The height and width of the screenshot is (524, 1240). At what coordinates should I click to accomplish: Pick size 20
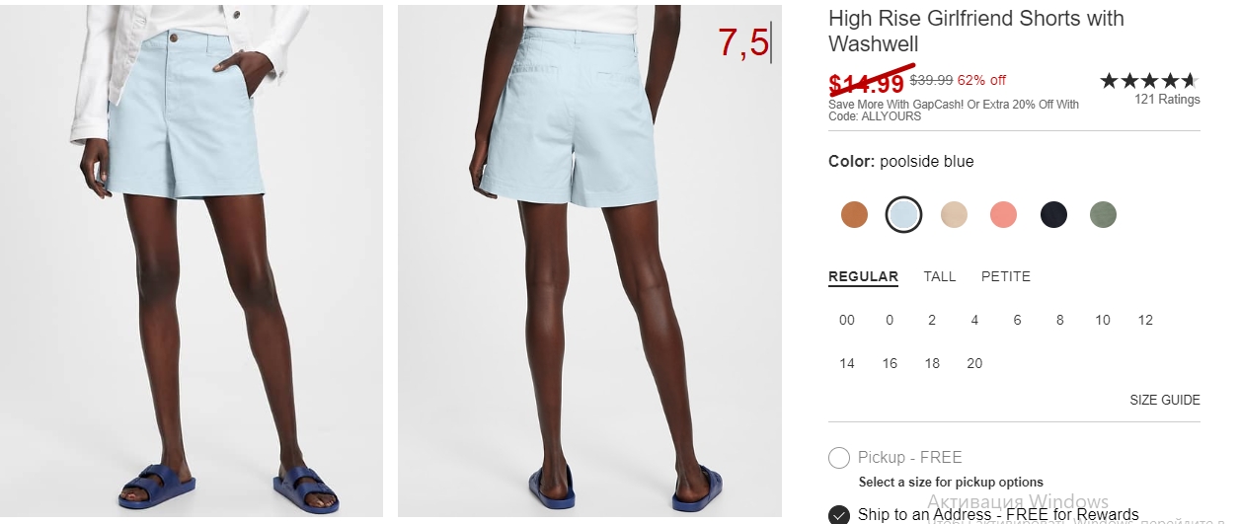point(974,363)
